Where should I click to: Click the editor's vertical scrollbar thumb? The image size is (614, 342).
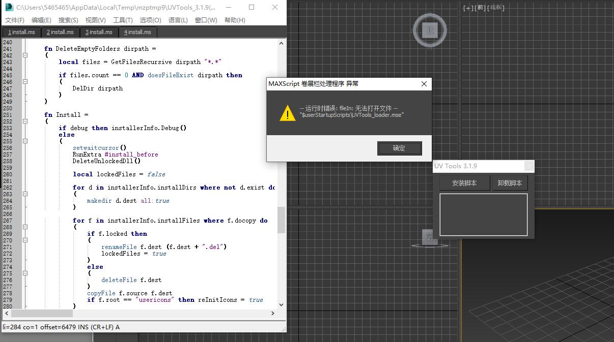coord(281,220)
